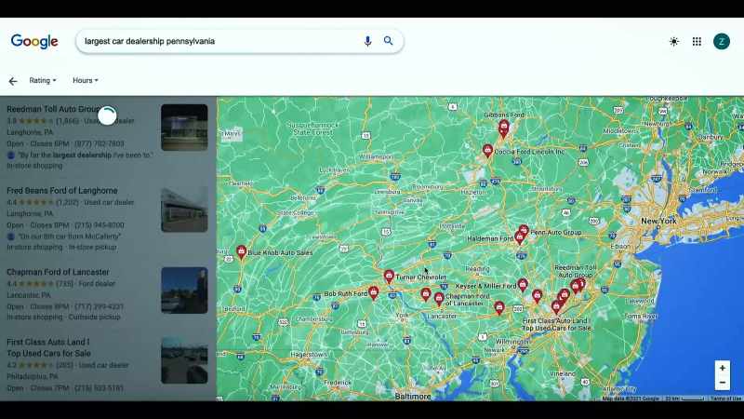This screenshot has height=419, width=744.
Task: Click Reedman Toll phone (877) 702-7803
Action: click(x=100, y=143)
